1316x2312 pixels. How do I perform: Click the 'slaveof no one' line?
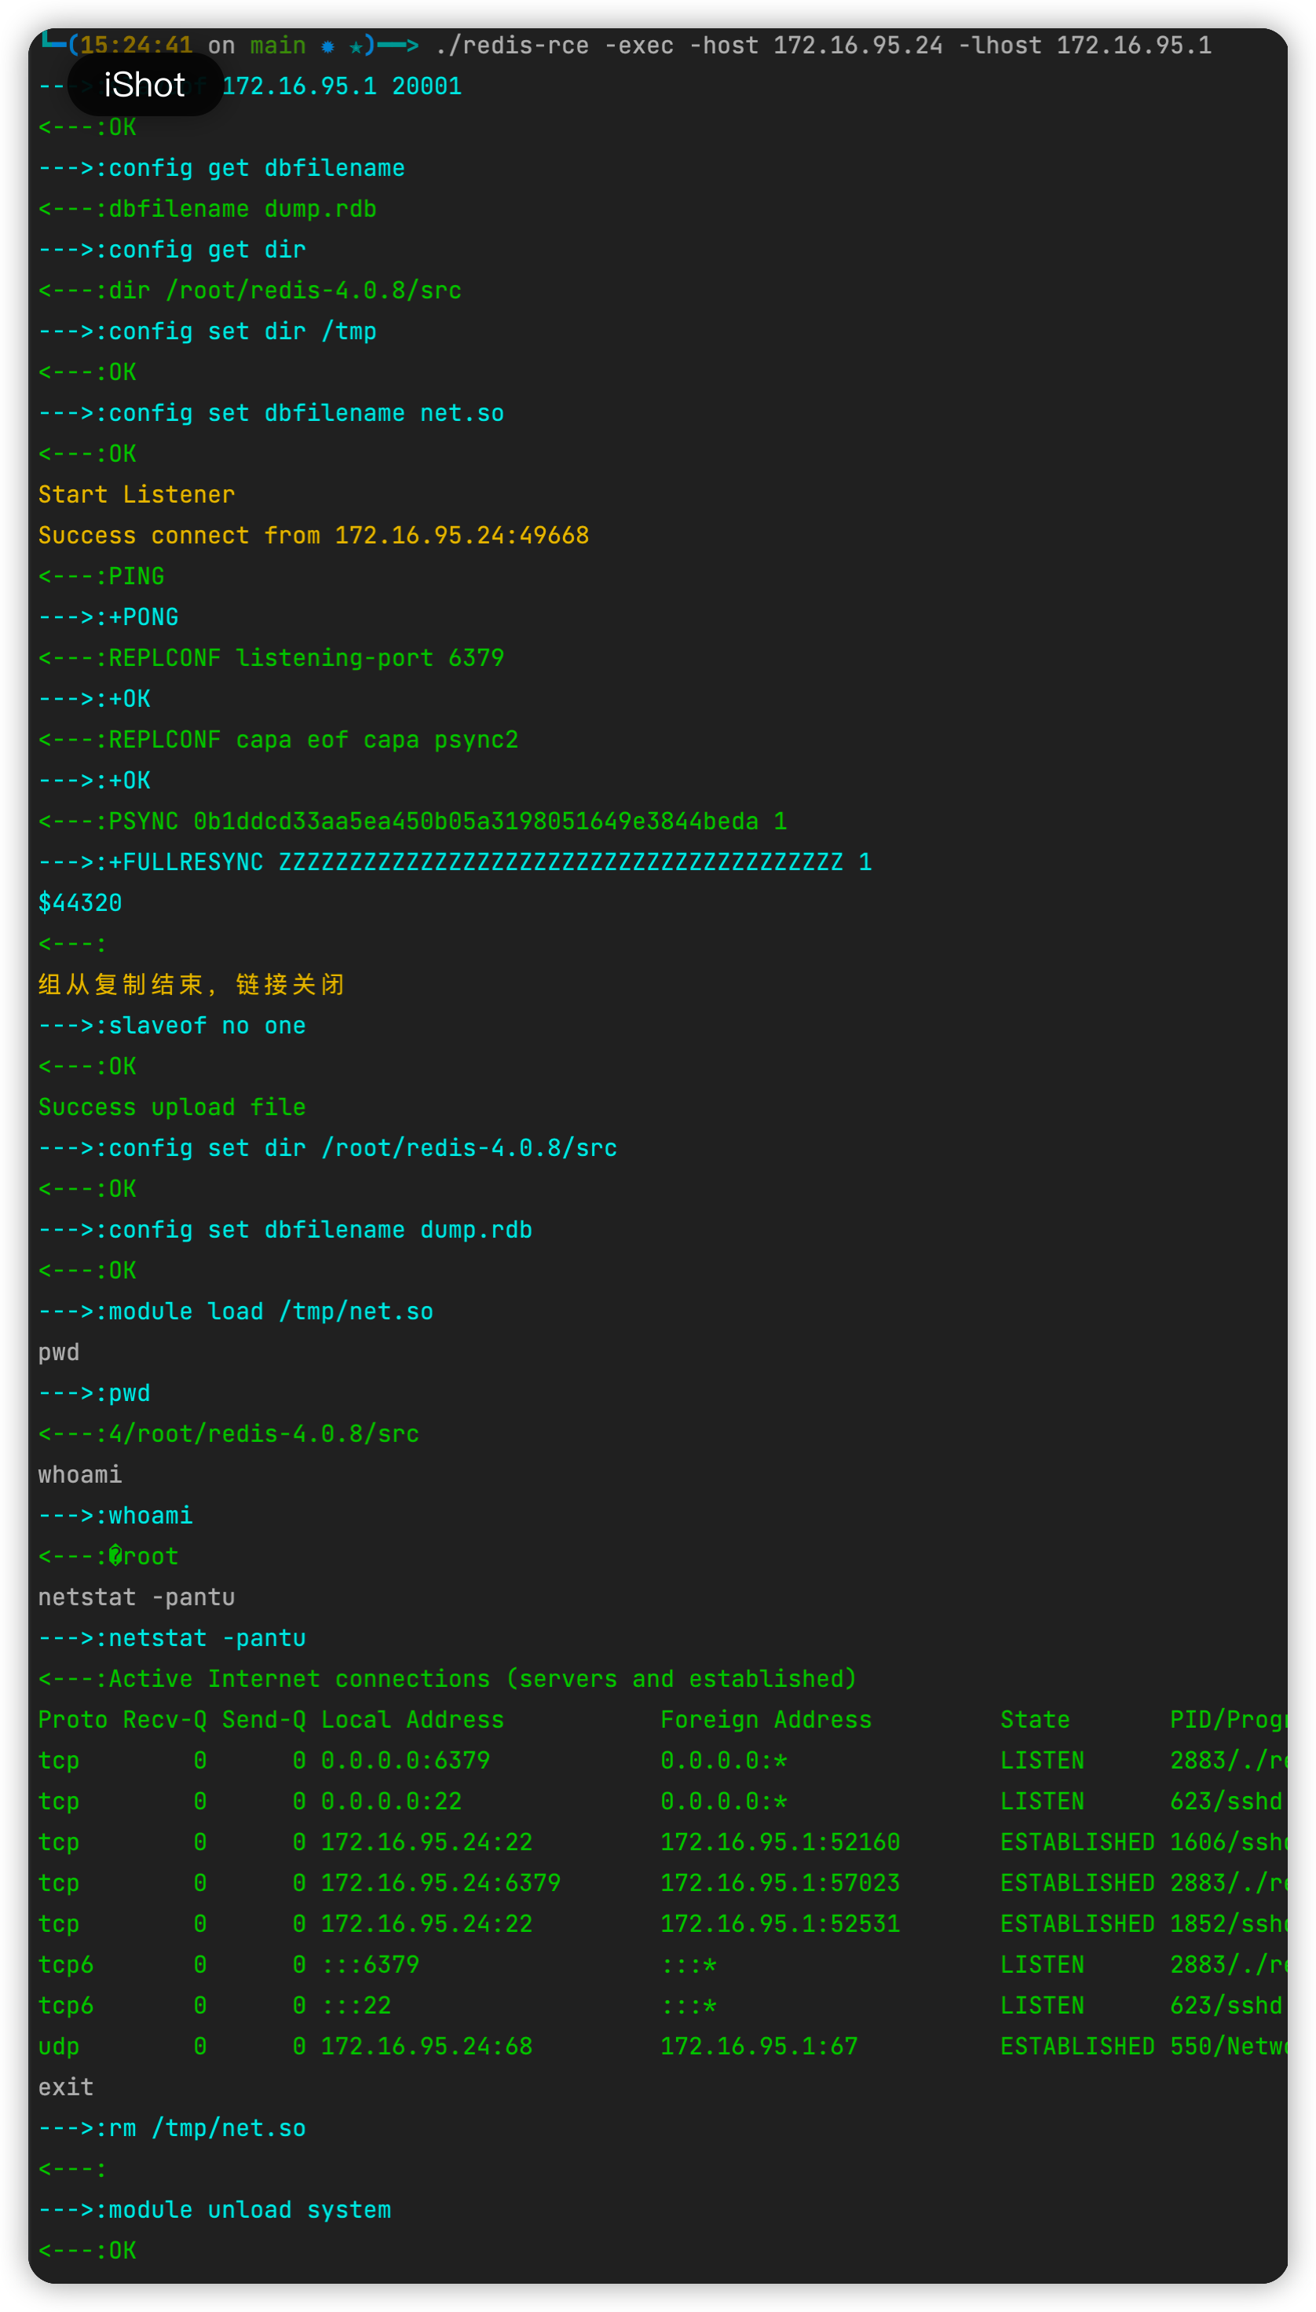pos(172,1025)
